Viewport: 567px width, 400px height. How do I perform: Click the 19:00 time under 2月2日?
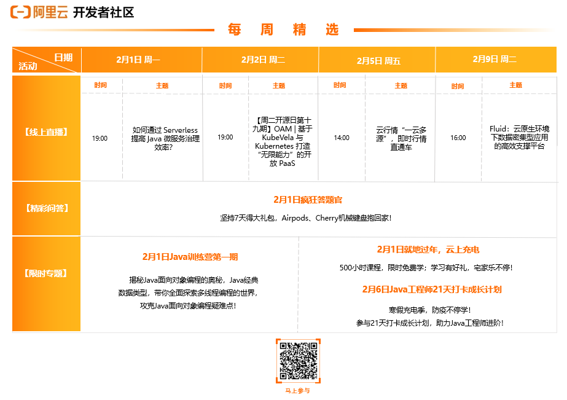225,138
